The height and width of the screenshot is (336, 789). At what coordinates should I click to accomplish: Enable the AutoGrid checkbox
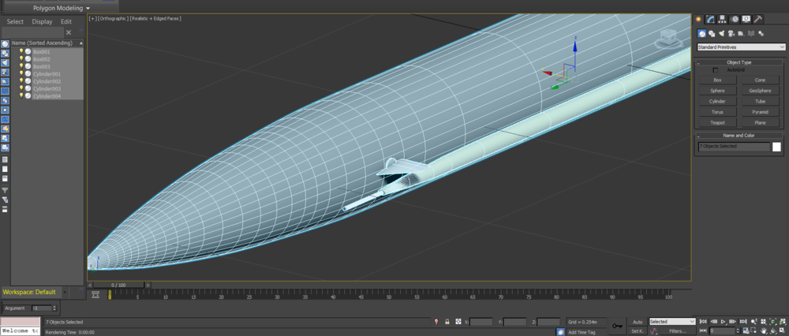[x=716, y=70]
